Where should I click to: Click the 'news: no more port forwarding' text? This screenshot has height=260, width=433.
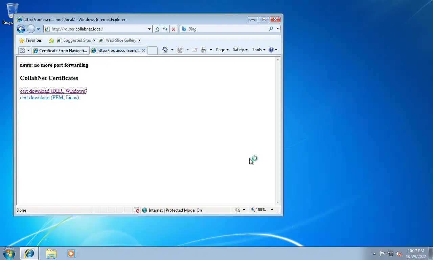click(x=54, y=65)
